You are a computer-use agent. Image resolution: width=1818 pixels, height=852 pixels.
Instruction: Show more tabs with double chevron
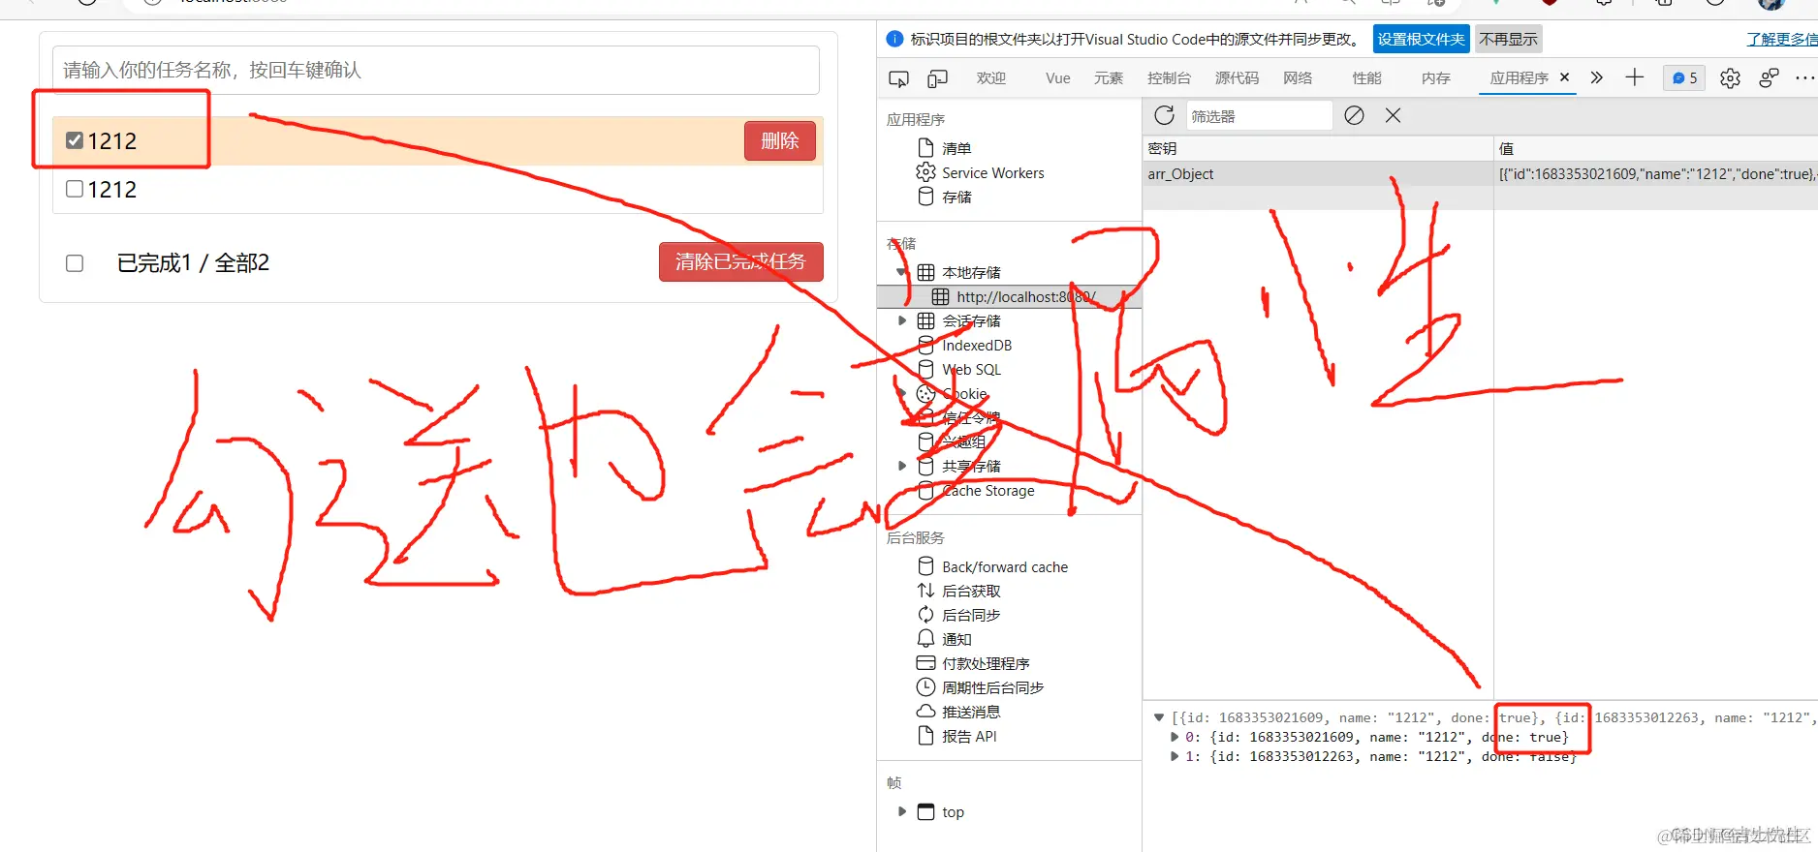(1597, 77)
